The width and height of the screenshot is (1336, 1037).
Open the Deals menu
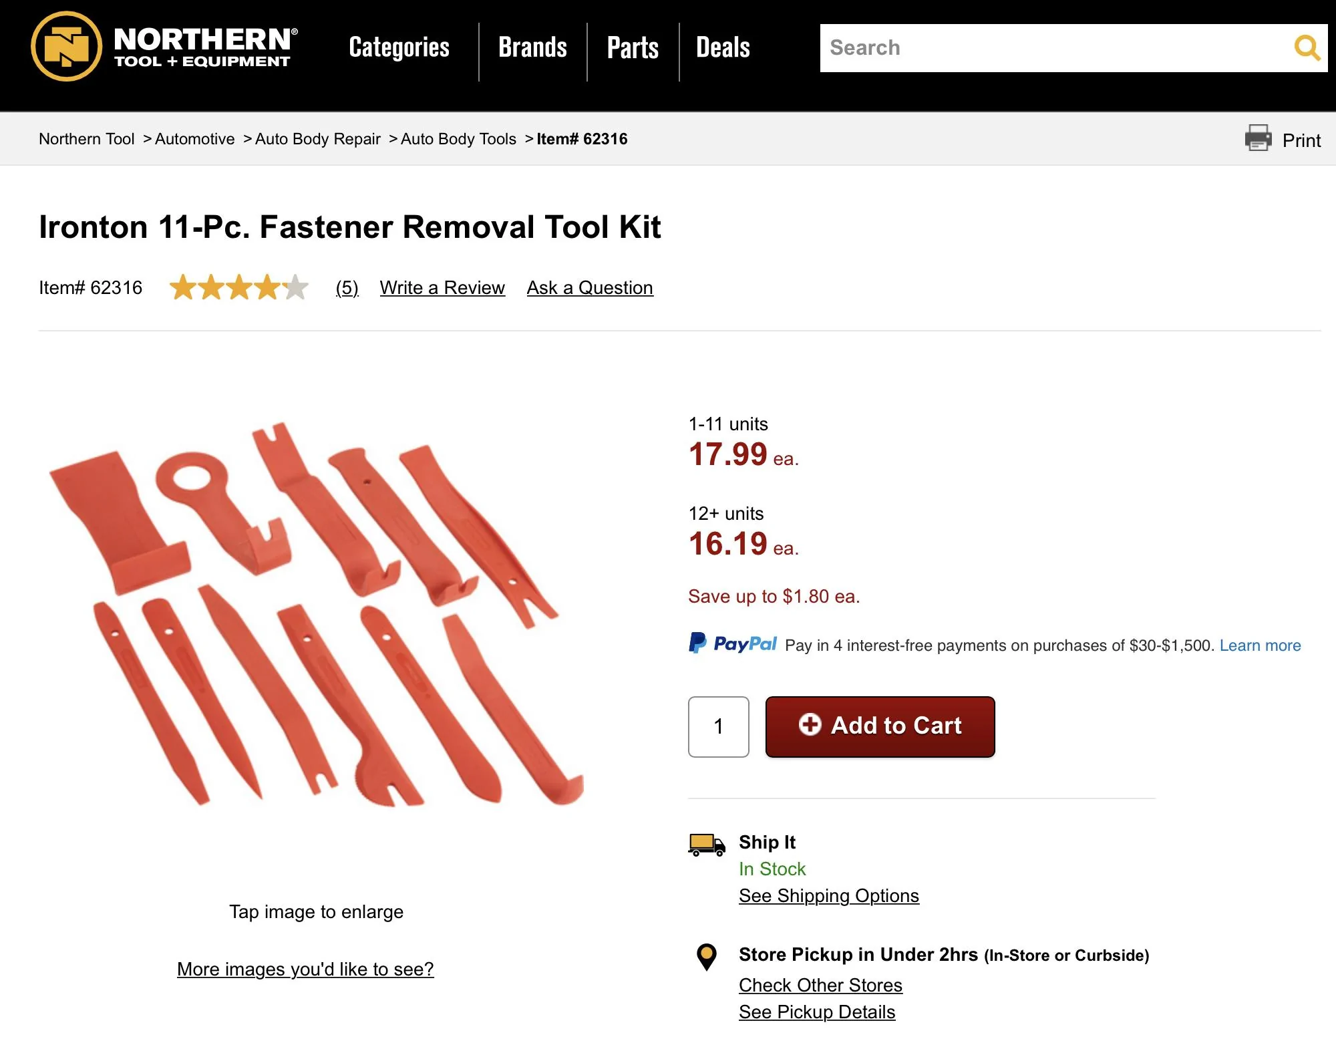[x=723, y=48]
